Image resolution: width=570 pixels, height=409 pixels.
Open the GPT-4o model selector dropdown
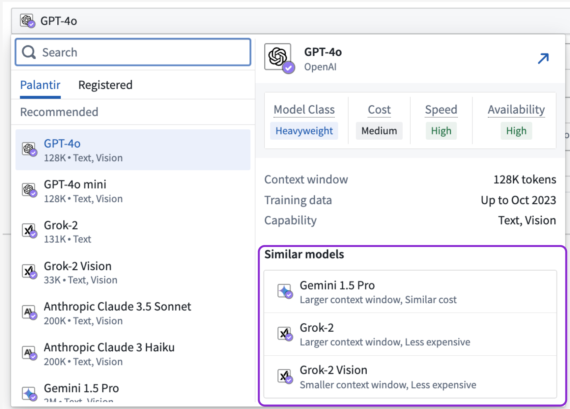(291, 21)
